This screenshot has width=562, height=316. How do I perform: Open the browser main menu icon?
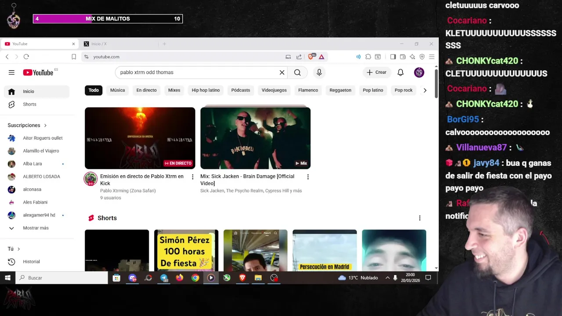click(432, 57)
